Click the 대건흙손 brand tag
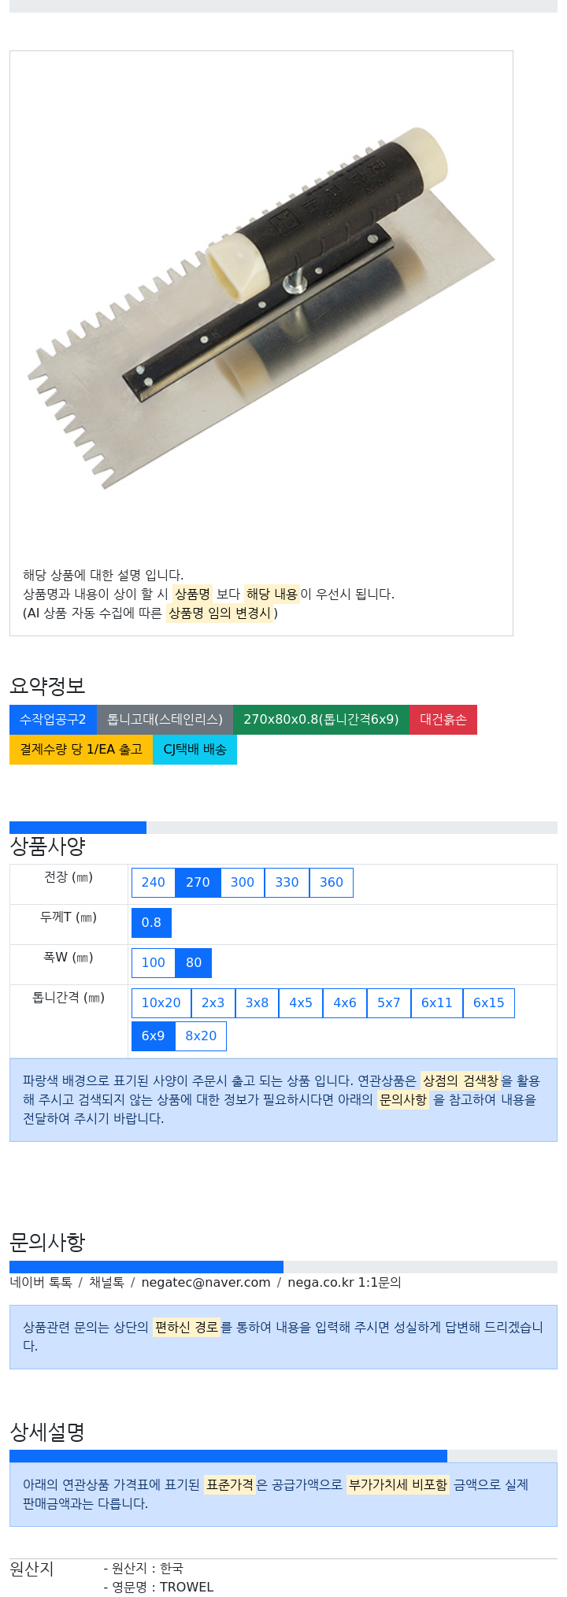This screenshot has height=1597, width=567. tap(443, 720)
